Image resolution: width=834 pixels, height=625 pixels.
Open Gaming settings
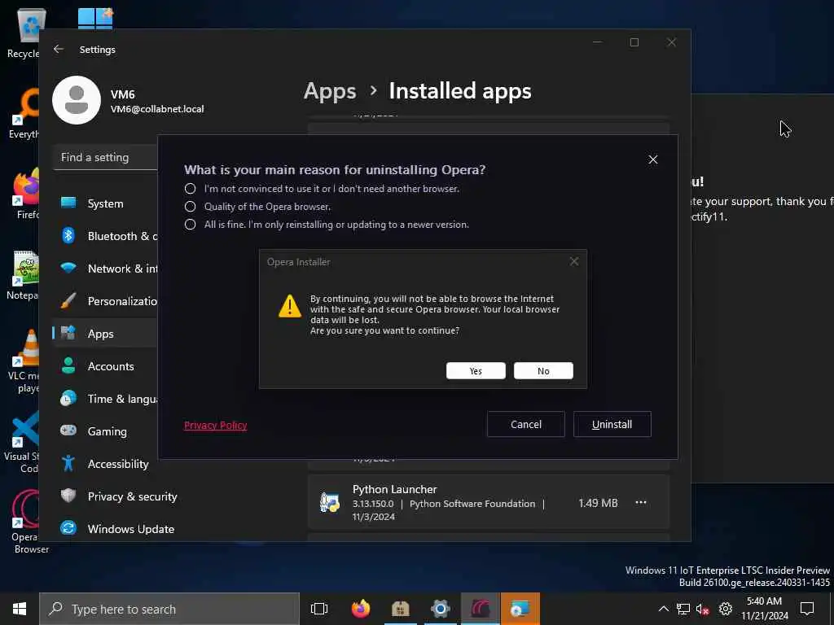click(x=105, y=431)
